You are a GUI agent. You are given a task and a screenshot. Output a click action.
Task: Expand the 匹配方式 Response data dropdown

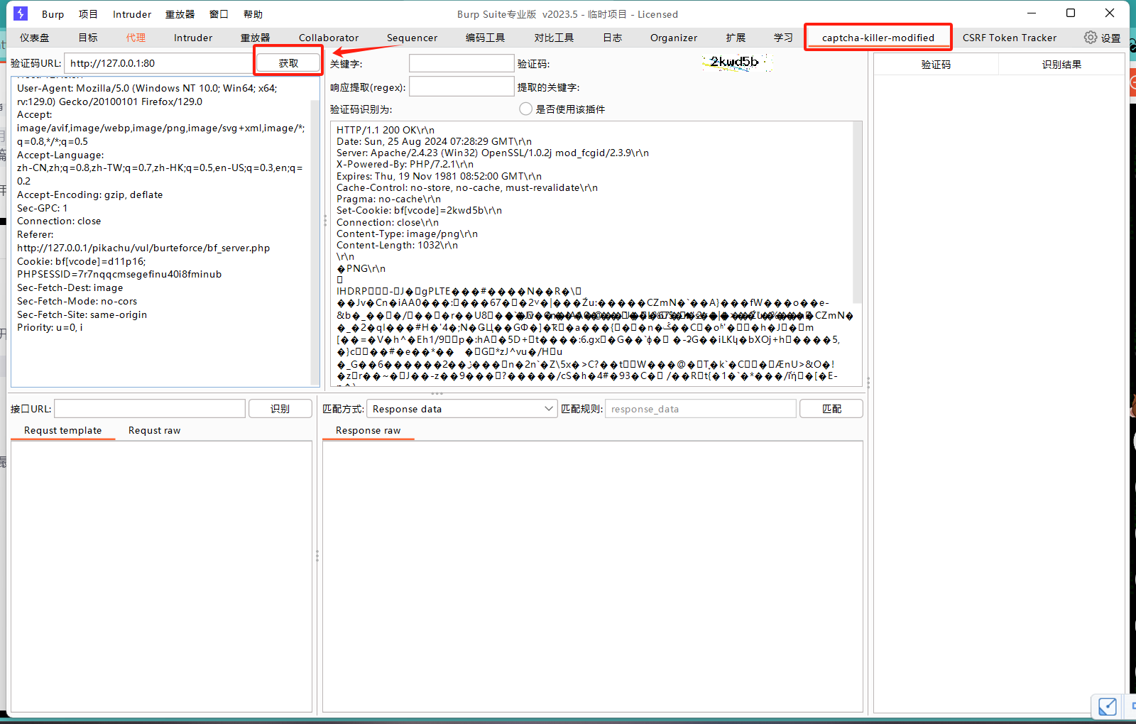click(461, 409)
